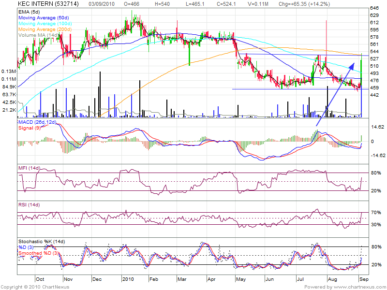Select the Signal (9) legend label
The image size is (387, 290).
coord(30,129)
